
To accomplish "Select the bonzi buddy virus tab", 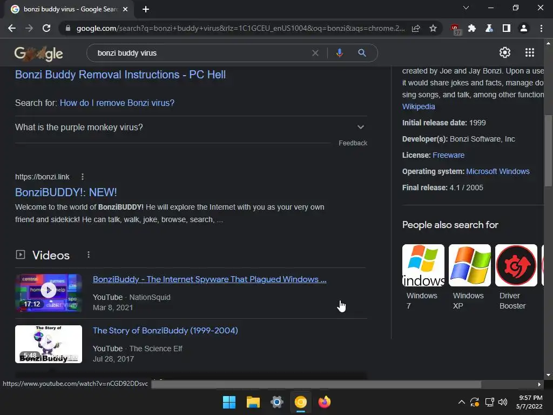I will tap(69, 9).
